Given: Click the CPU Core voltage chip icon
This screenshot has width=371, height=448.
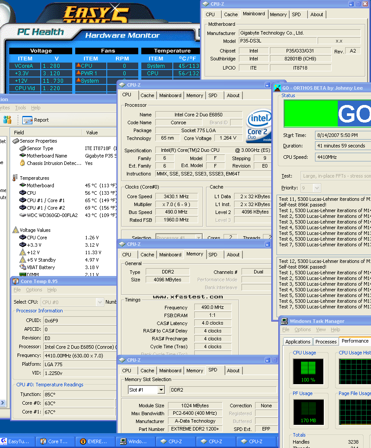Looking at the screenshot, I should [23, 237].
